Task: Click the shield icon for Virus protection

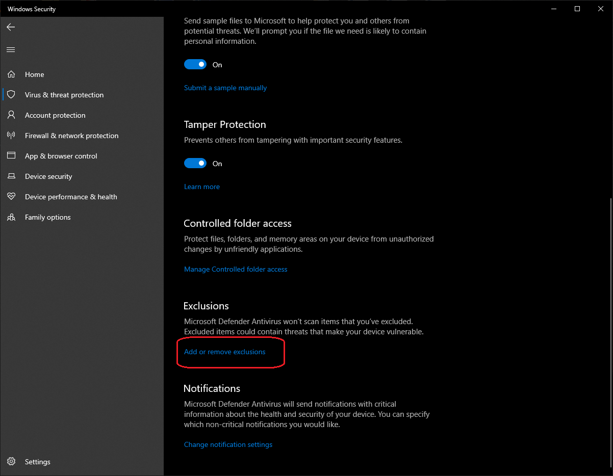Action: (x=11, y=95)
